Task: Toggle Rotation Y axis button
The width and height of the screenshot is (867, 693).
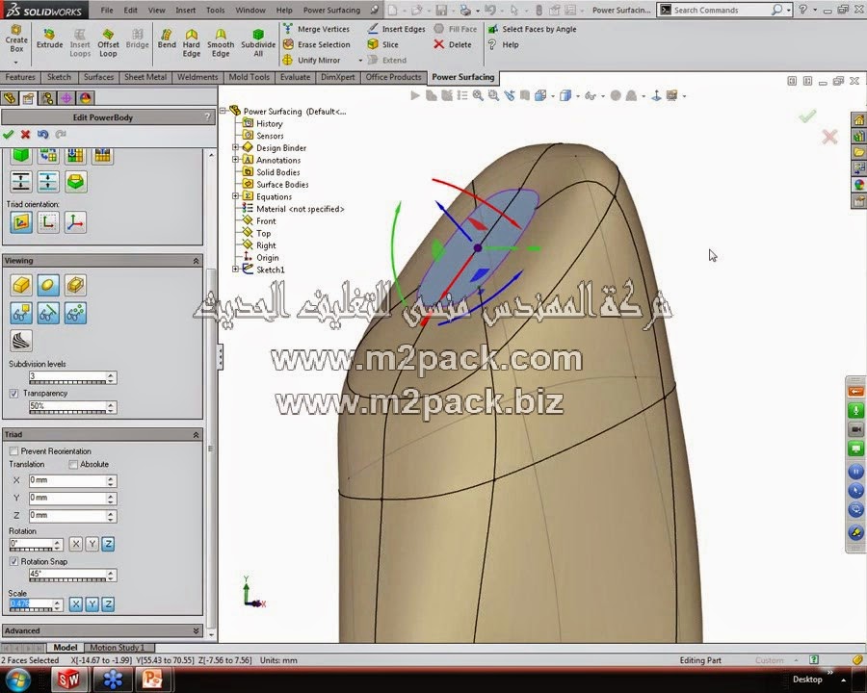Action: (x=92, y=545)
